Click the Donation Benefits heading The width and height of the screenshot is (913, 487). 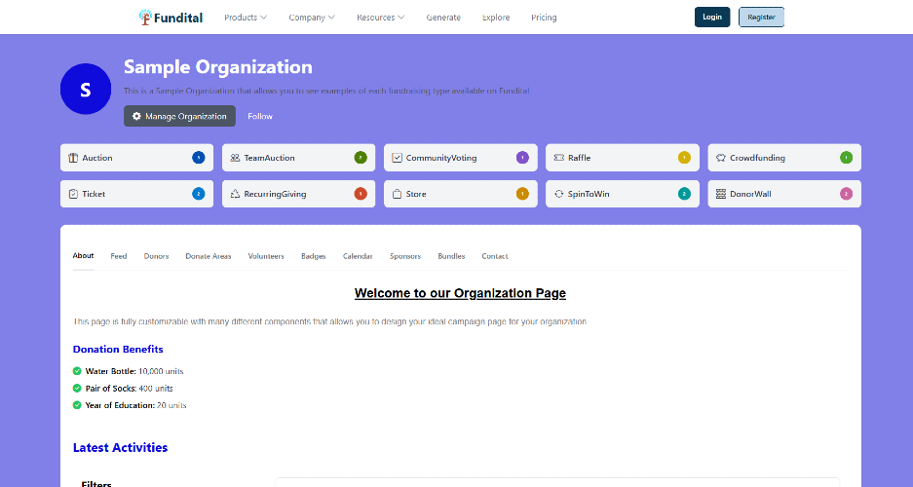118,349
